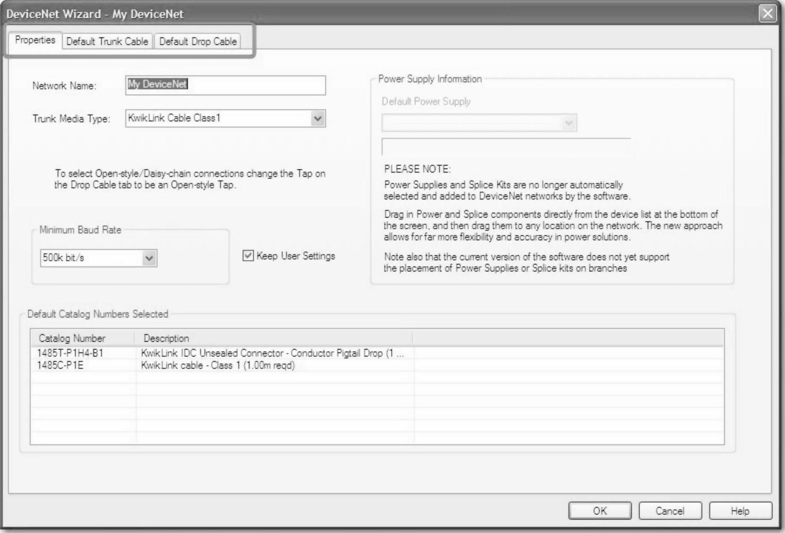Click the Network Name input field
Screen dimensions: 785x533
225,85
